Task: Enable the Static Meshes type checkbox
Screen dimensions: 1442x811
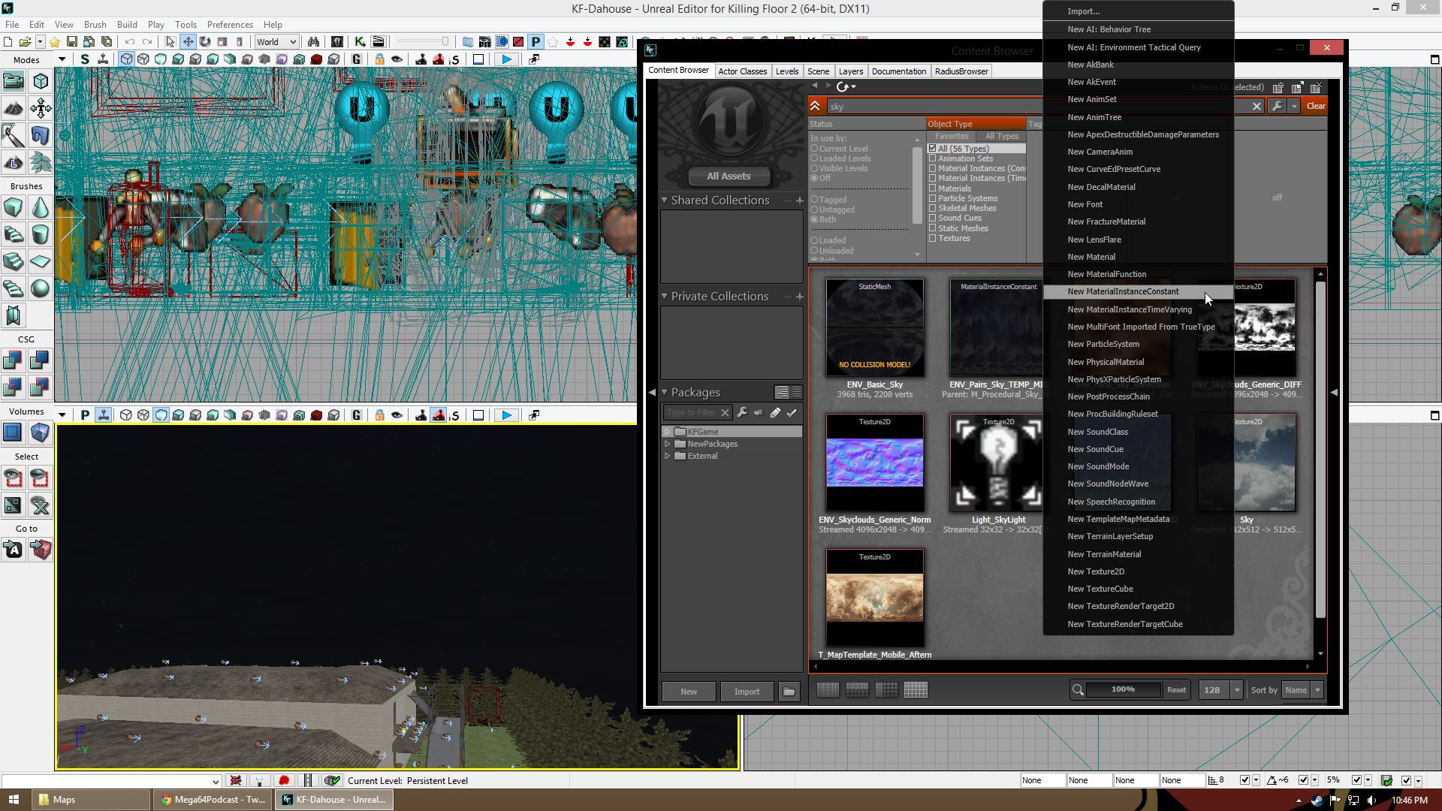Action: (x=932, y=228)
